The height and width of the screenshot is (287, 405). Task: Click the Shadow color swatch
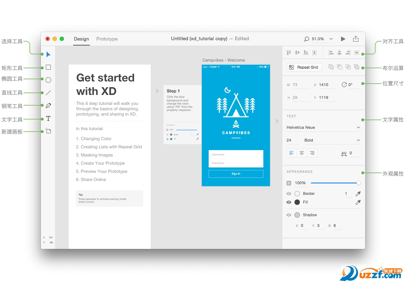point(297,215)
